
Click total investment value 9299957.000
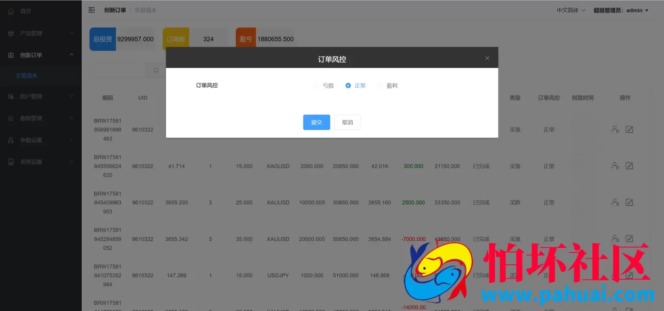click(135, 39)
